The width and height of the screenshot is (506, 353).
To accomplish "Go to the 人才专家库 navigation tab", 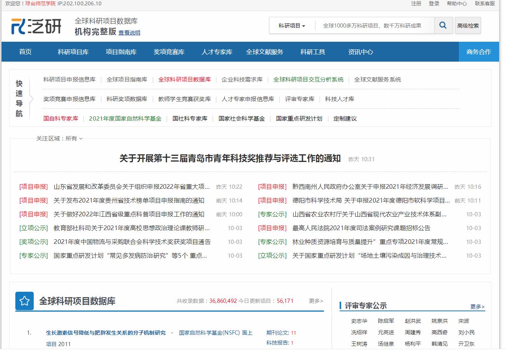I will pos(217,52).
